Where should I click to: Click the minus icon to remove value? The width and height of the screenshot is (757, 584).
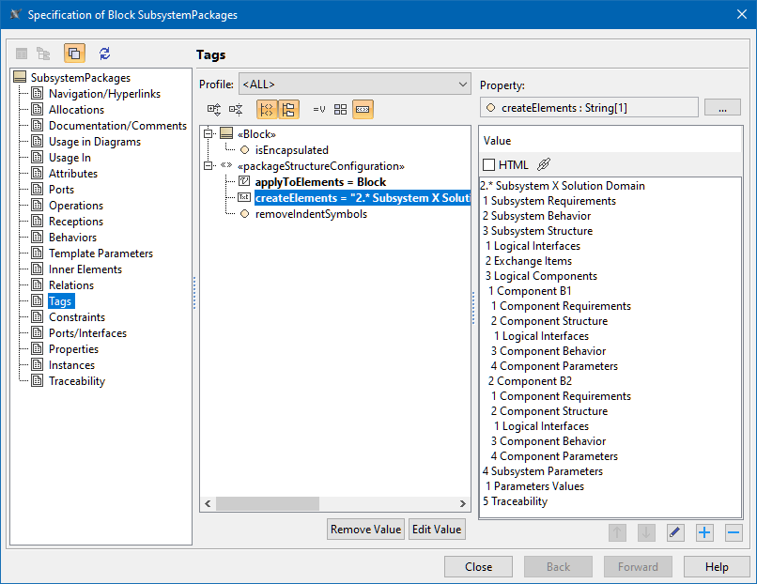[734, 532]
